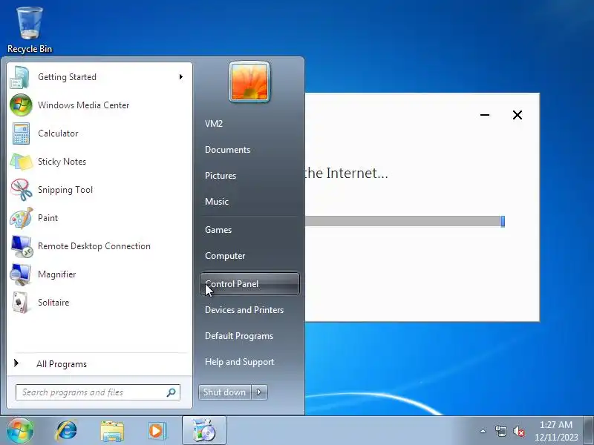Click the Windows Media Center text

click(84, 105)
